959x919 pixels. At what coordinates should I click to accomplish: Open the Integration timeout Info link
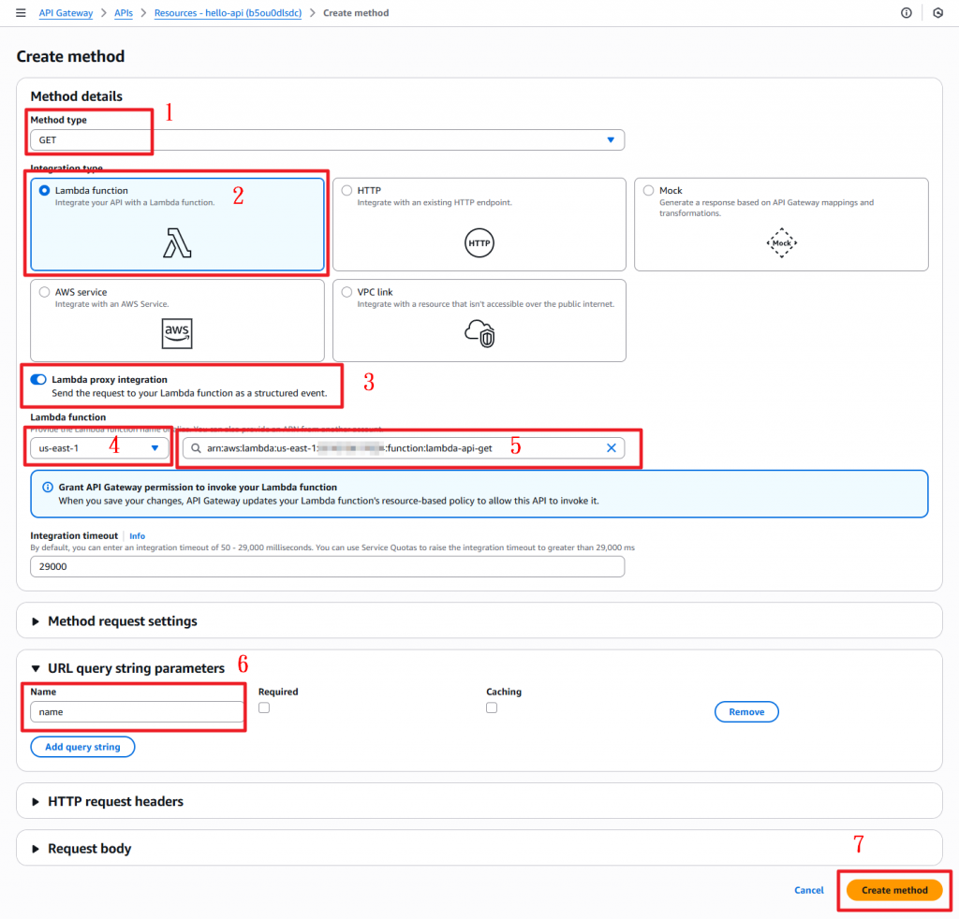pyautogui.click(x=137, y=536)
